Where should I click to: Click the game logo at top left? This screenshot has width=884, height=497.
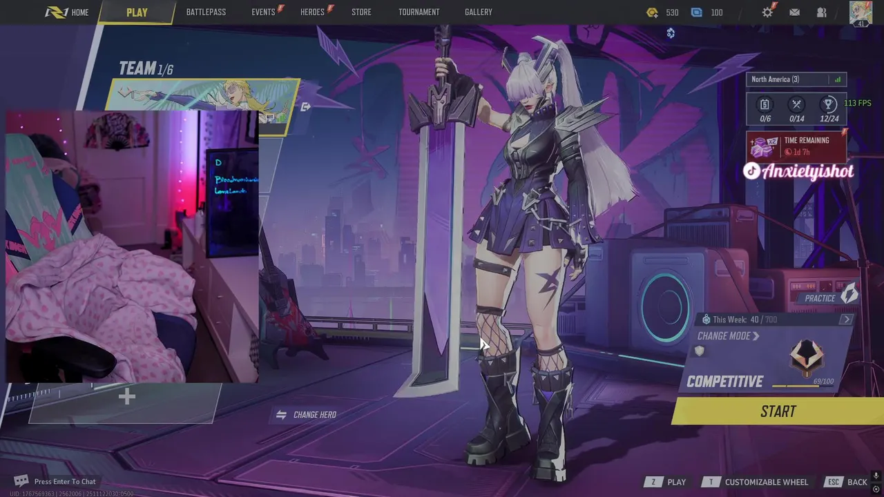point(56,12)
